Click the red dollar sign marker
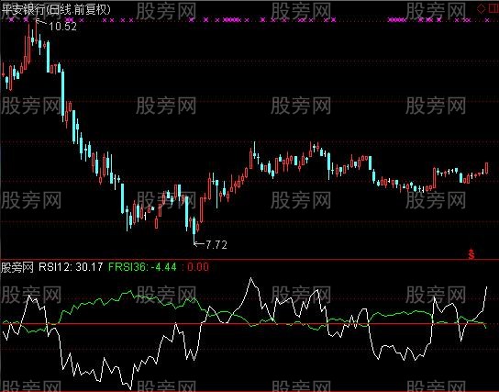This screenshot has height=392, width=499. (x=471, y=253)
